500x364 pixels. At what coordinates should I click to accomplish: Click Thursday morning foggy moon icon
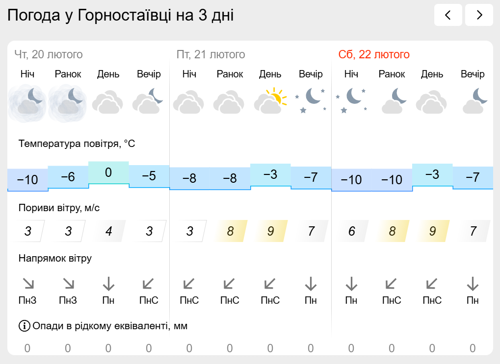click(68, 103)
